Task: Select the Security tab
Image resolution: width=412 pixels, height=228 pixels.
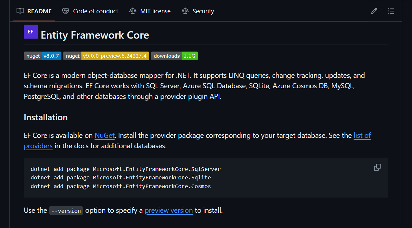Action: coord(198,11)
